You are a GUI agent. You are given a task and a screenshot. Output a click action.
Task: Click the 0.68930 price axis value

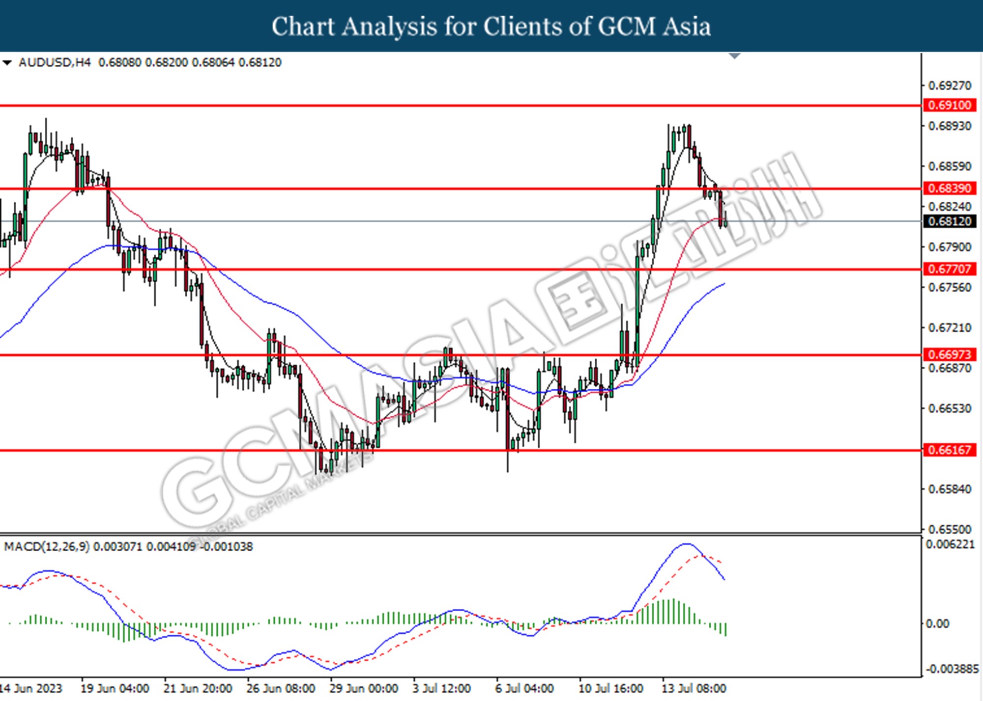pos(950,126)
